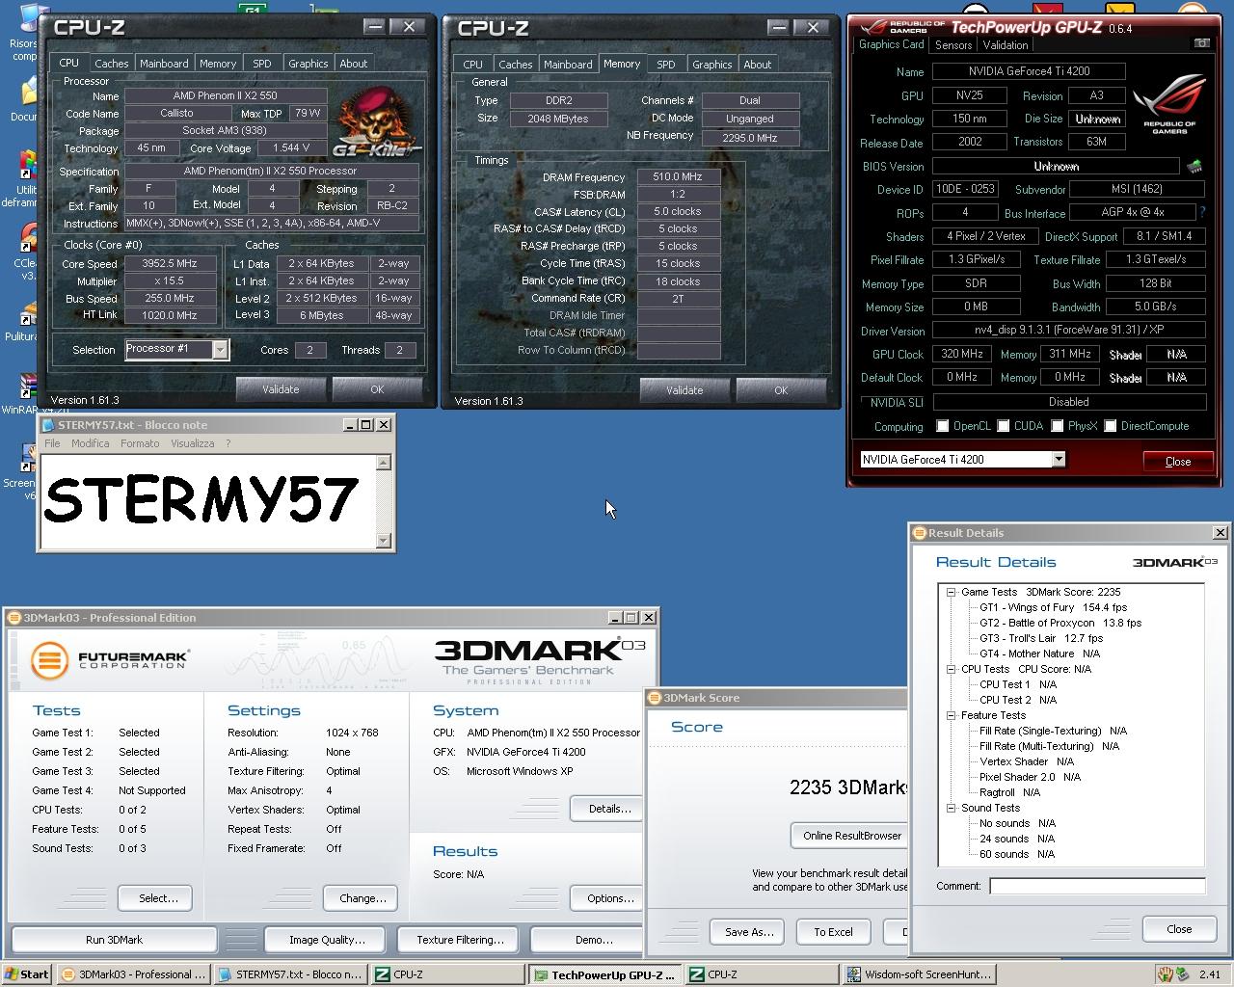Switch to STERMY57.txt Blocco note taskbar item
Image resolution: width=1234 pixels, height=987 pixels.
(x=290, y=974)
